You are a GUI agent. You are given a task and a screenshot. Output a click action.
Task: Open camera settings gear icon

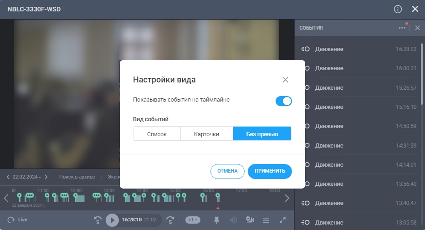tap(250, 220)
